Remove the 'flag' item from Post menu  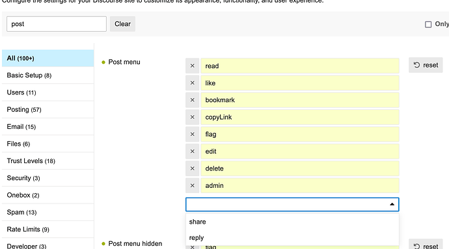point(192,134)
